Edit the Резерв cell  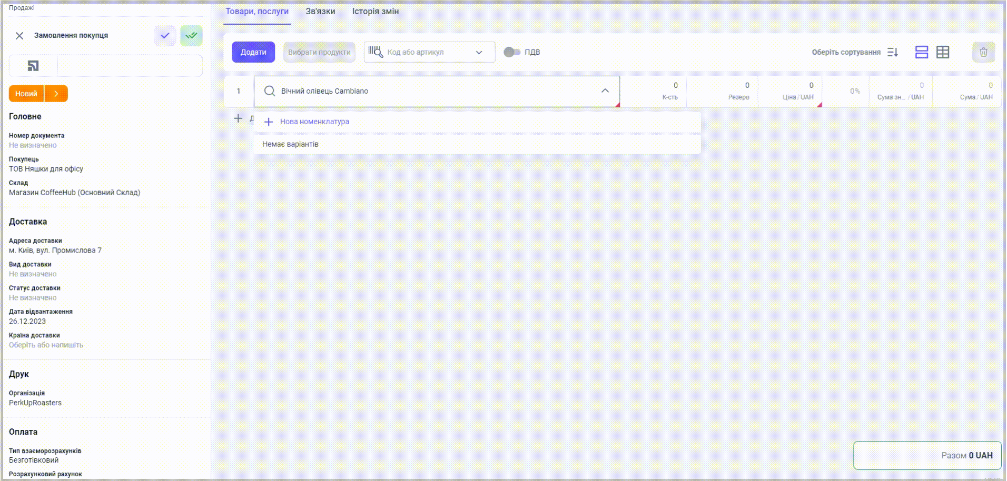point(723,92)
